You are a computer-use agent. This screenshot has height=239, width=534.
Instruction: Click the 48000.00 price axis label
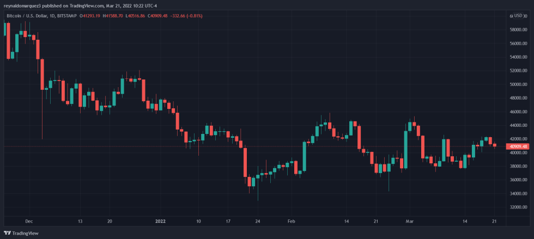[x=519, y=98]
